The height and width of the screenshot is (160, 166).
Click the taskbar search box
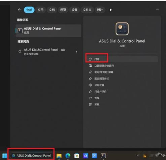pyautogui.click(x=32, y=156)
